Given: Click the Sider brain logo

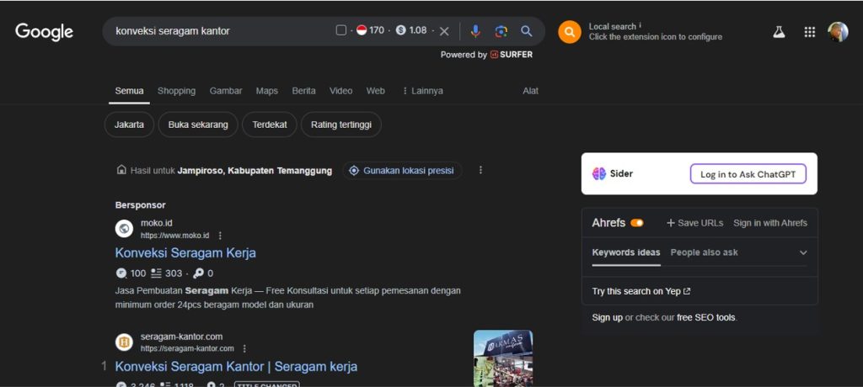Looking at the screenshot, I should 599,173.
